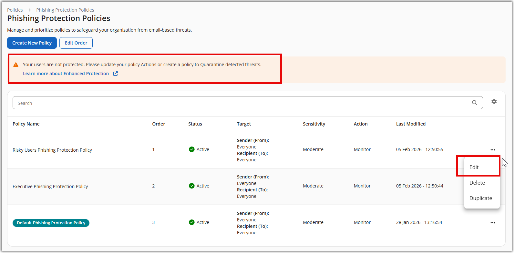
Task: Click external link icon beside Enhanced Protection
Action: (115, 74)
